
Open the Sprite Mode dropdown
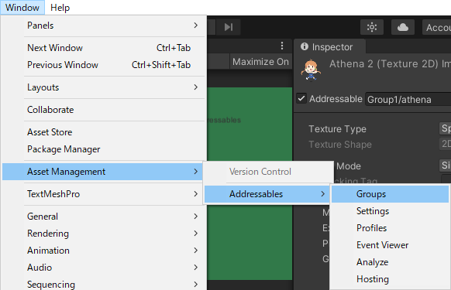click(x=446, y=165)
